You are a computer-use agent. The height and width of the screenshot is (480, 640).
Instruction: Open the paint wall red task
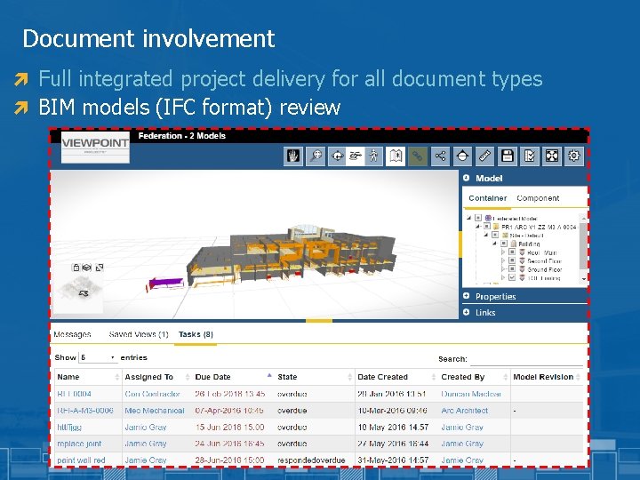pos(81,460)
